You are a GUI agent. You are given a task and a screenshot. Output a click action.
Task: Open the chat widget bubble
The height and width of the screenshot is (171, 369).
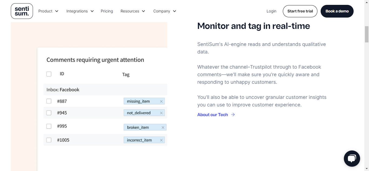(x=352, y=159)
